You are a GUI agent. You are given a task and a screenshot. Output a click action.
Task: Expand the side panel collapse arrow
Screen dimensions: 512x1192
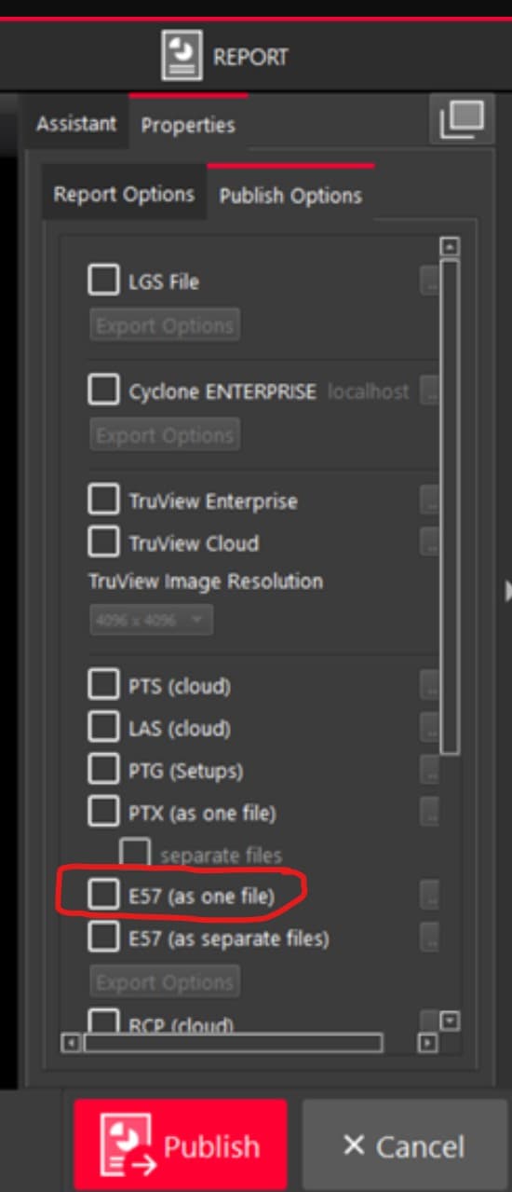tap(507, 590)
